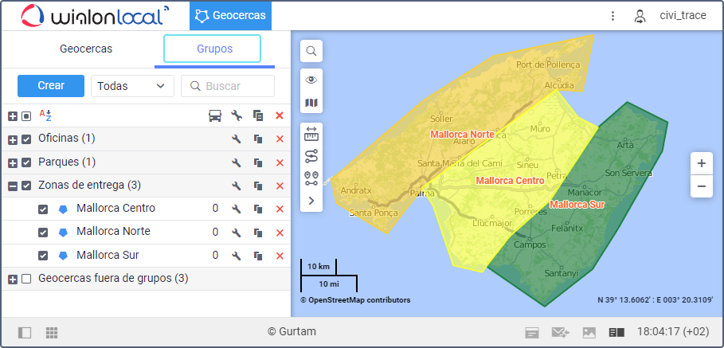Copy the Parques group

(x=257, y=162)
